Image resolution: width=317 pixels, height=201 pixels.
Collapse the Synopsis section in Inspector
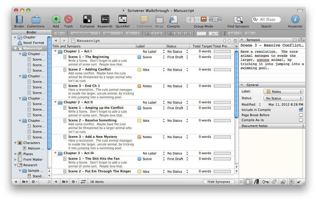[x=242, y=40]
